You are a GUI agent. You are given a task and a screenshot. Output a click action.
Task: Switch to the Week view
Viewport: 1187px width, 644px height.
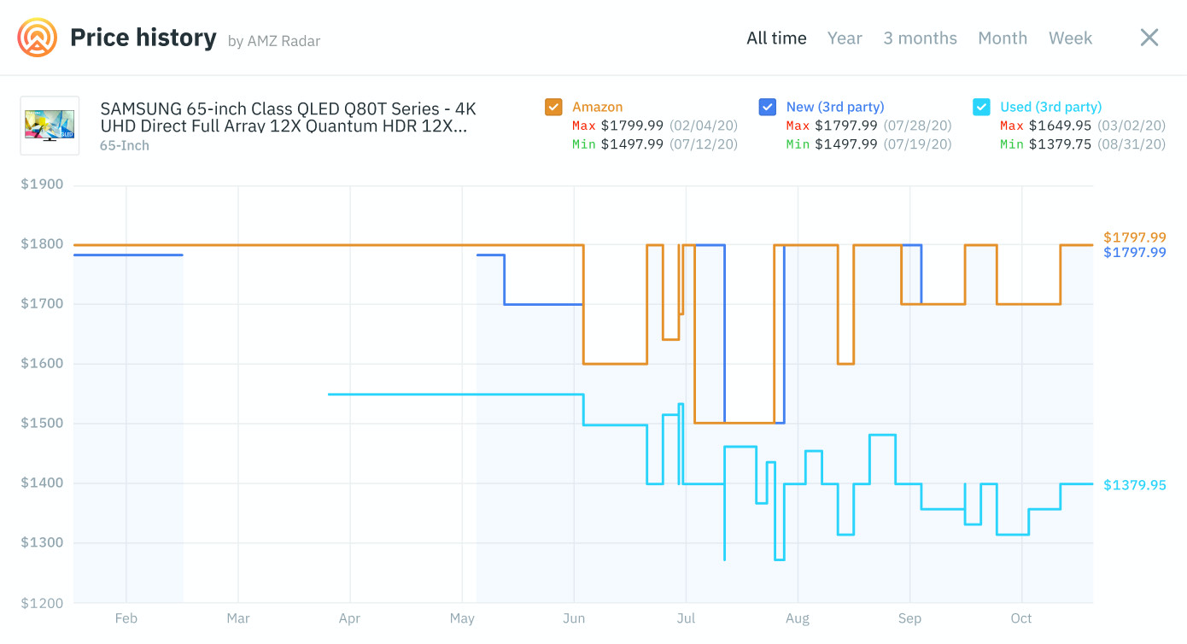(x=1070, y=38)
